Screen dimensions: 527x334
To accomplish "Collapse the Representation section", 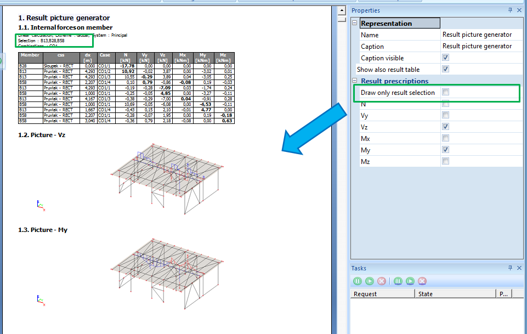I will point(355,23).
